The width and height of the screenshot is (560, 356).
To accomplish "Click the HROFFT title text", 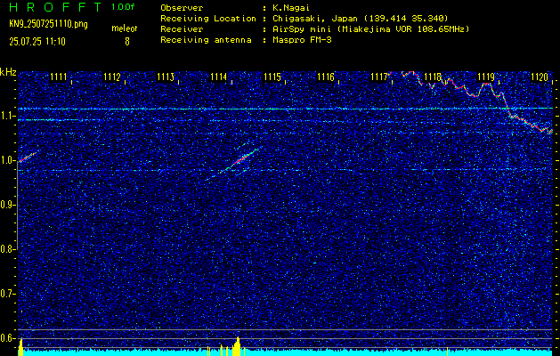I will (55, 7).
